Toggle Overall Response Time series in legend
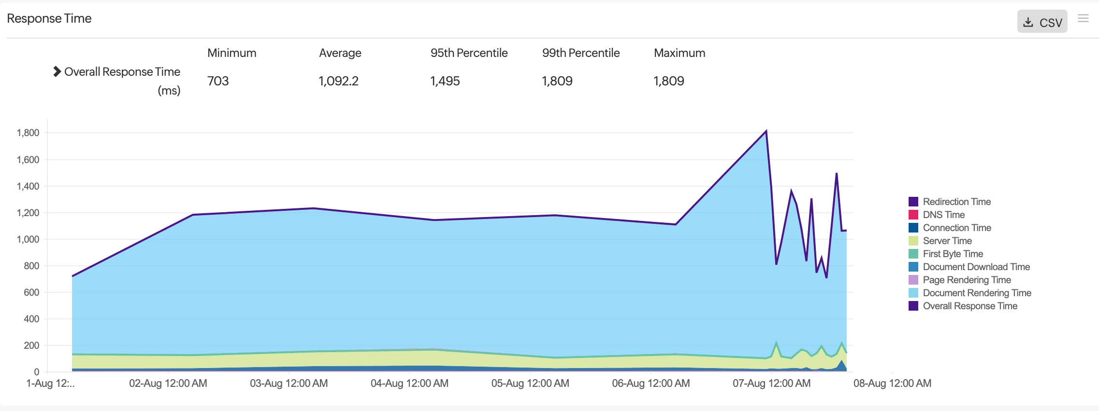 pyautogui.click(x=969, y=306)
